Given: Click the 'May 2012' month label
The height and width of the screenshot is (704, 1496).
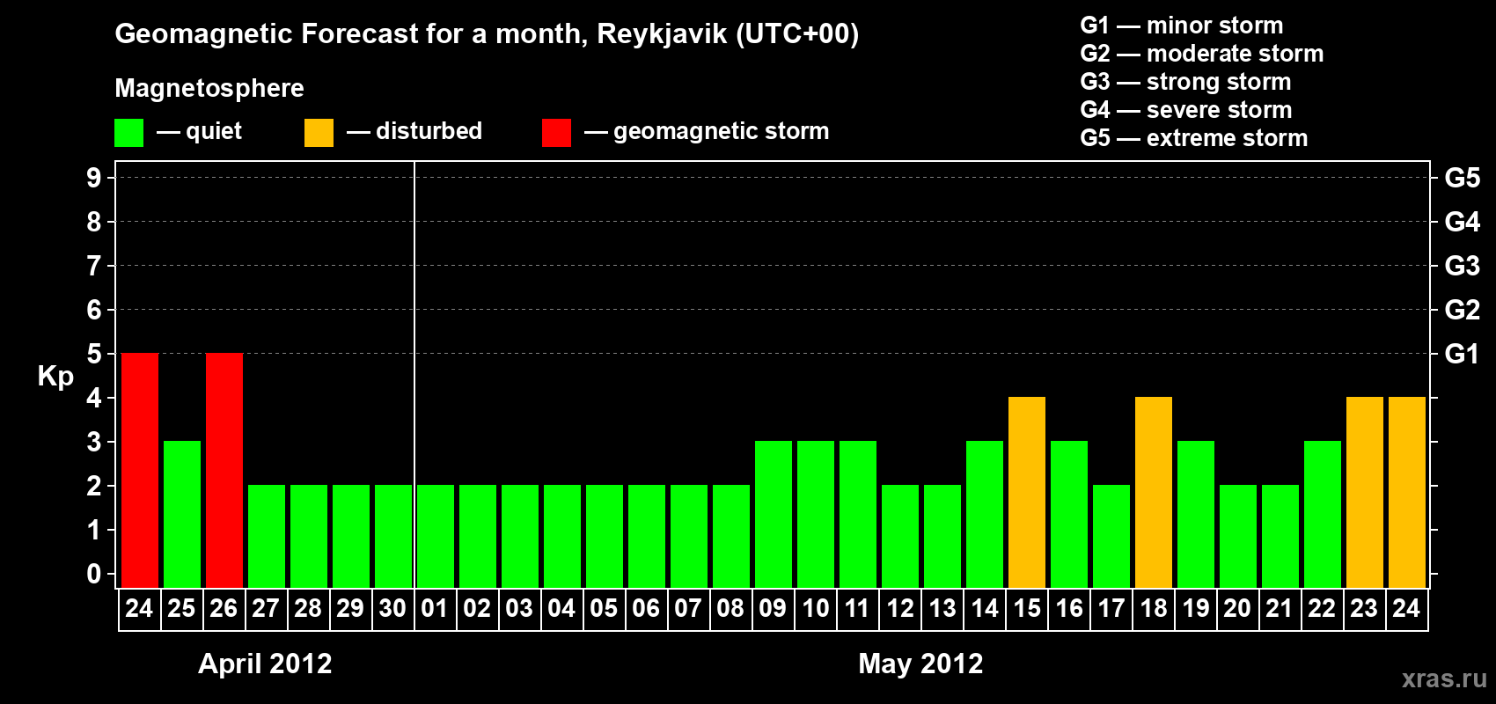Looking at the screenshot, I should click(920, 664).
